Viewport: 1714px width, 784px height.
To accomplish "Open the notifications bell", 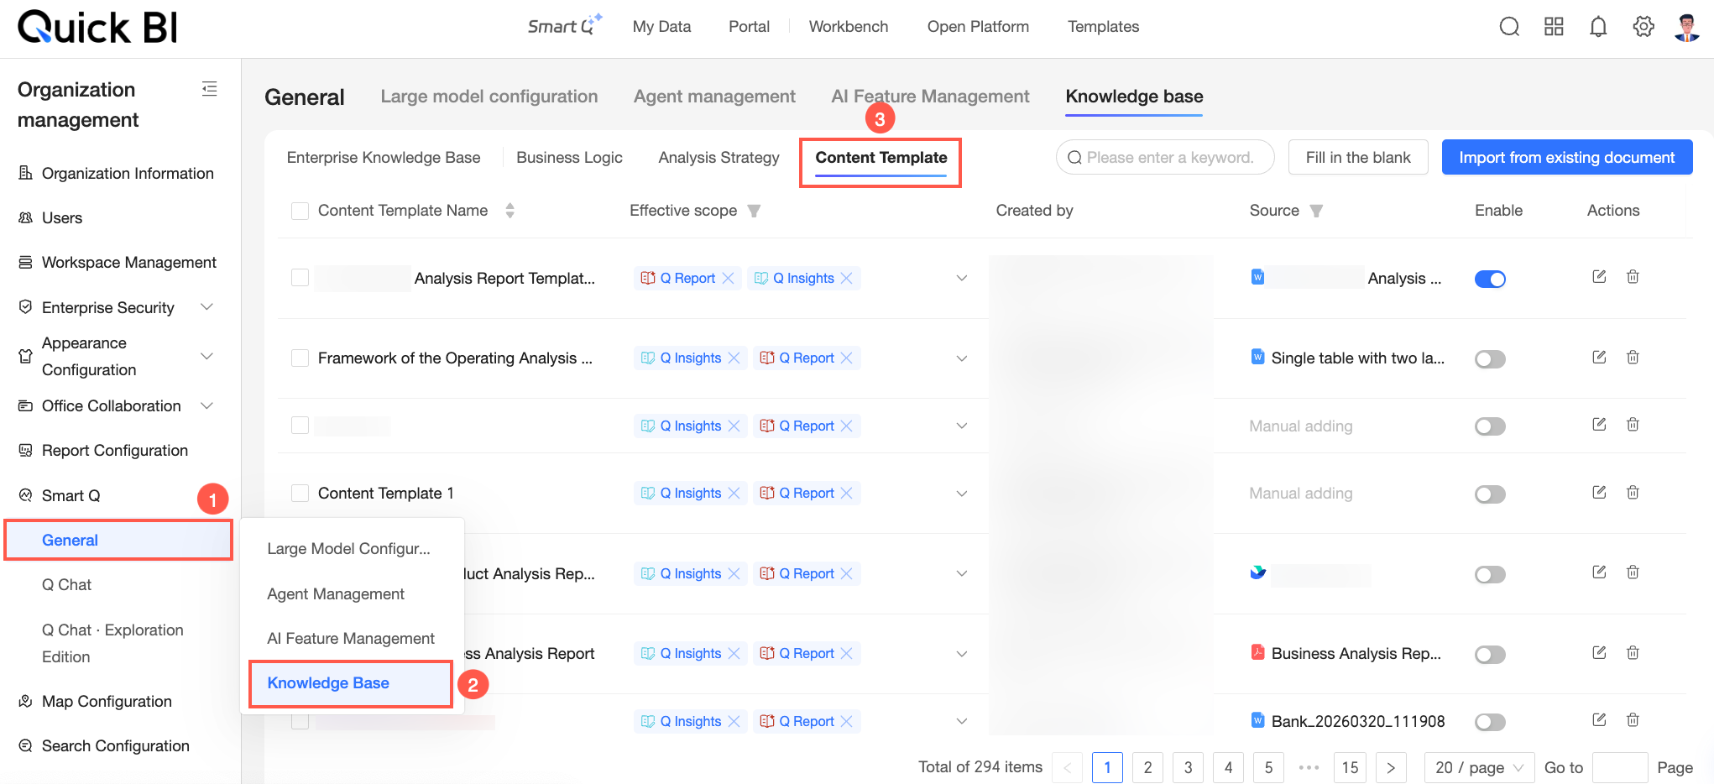I will [1598, 27].
